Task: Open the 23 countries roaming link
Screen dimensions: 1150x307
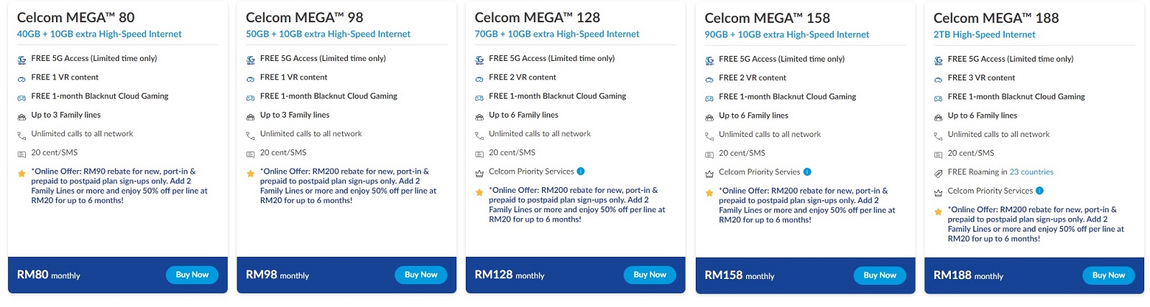Action: click(1031, 172)
